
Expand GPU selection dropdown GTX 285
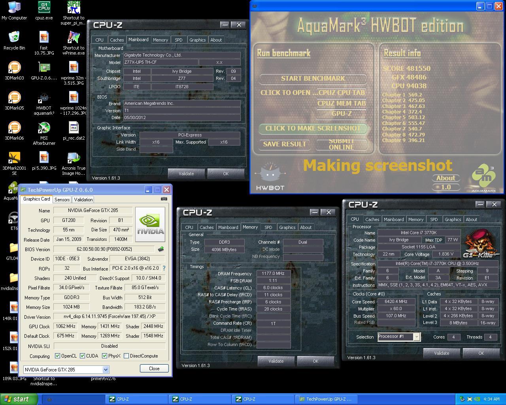106,369
